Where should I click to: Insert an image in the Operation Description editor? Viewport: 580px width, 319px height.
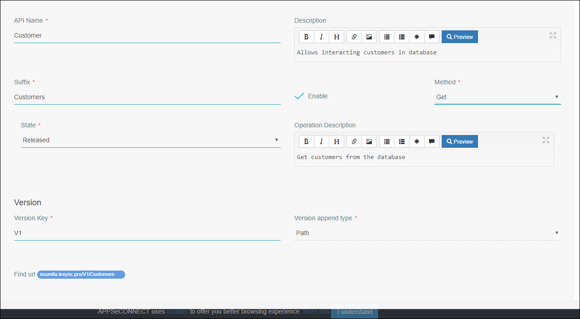coord(369,141)
